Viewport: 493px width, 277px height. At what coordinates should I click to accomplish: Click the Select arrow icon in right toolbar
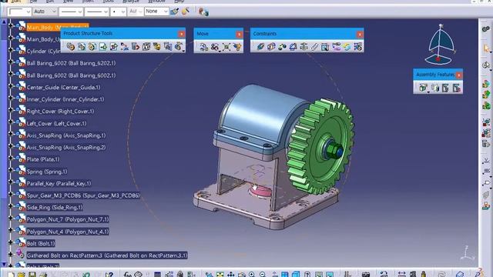tap(486, 48)
